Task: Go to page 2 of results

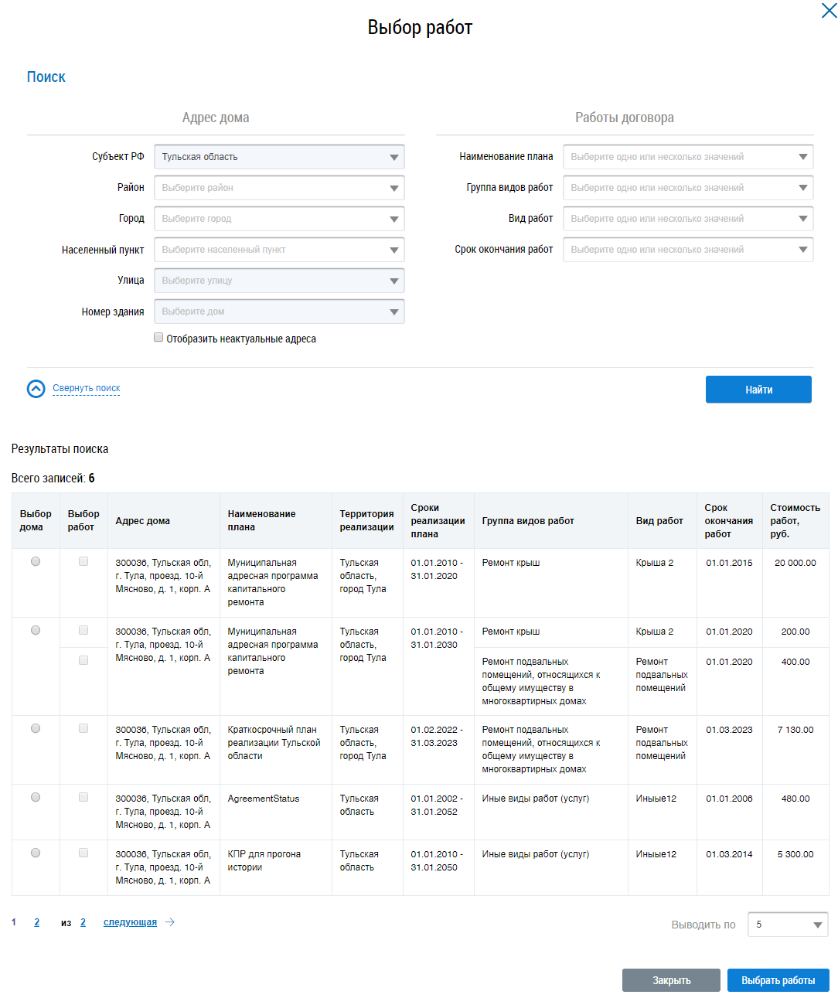Action: tap(36, 922)
